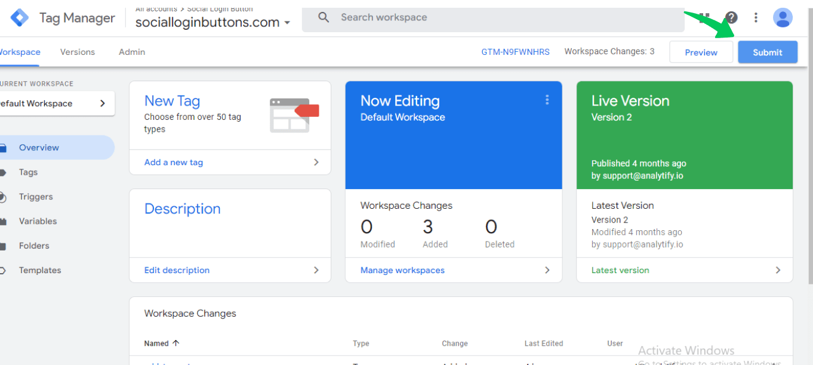The height and width of the screenshot is (365, 813).
Task: Click the search magnifier icon
Action: click(324, 17)
